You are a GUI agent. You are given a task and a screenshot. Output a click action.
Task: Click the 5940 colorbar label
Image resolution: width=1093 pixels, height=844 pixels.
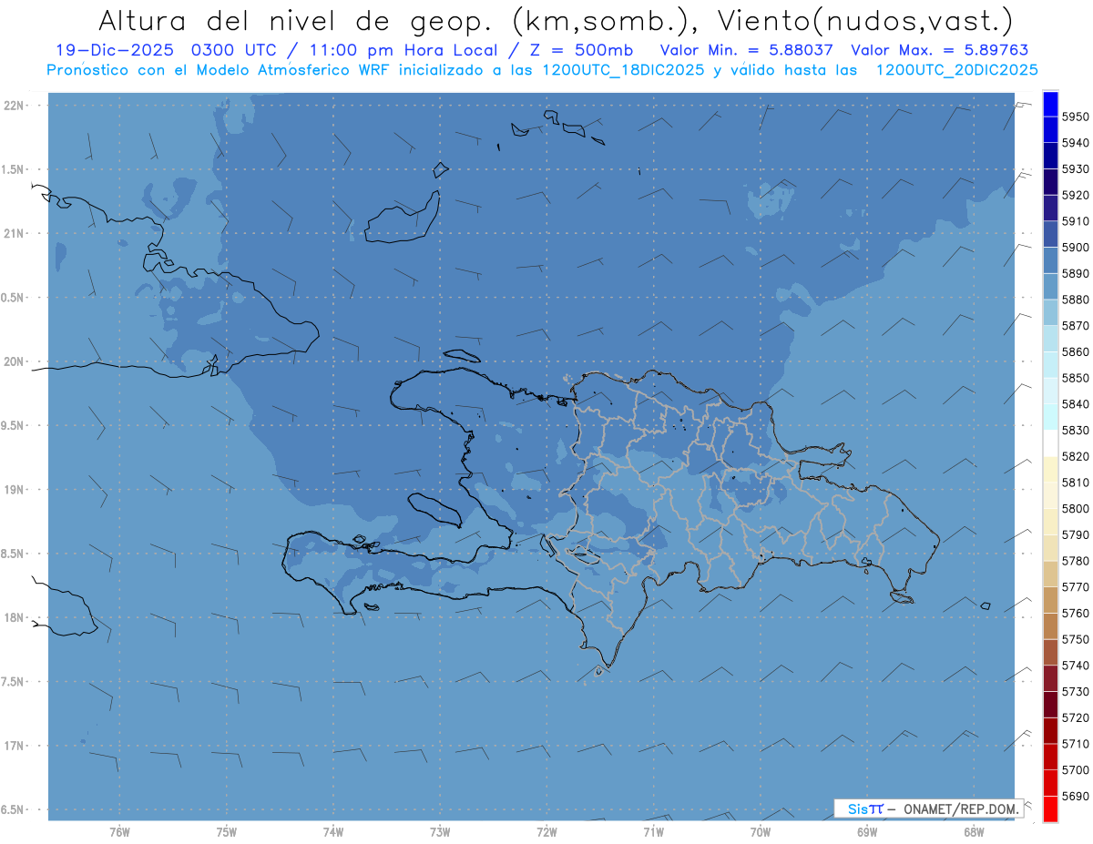(x=1076, y=143)
